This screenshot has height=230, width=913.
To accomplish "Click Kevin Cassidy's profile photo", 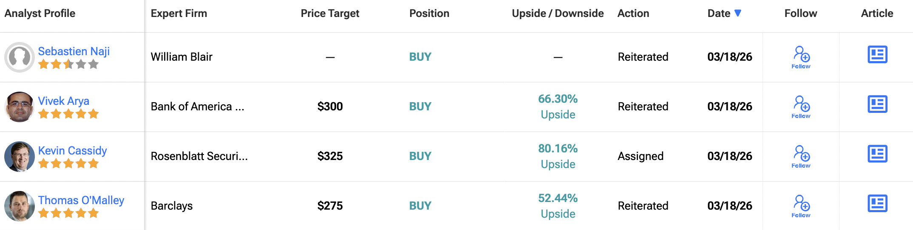I will point(20,157).
